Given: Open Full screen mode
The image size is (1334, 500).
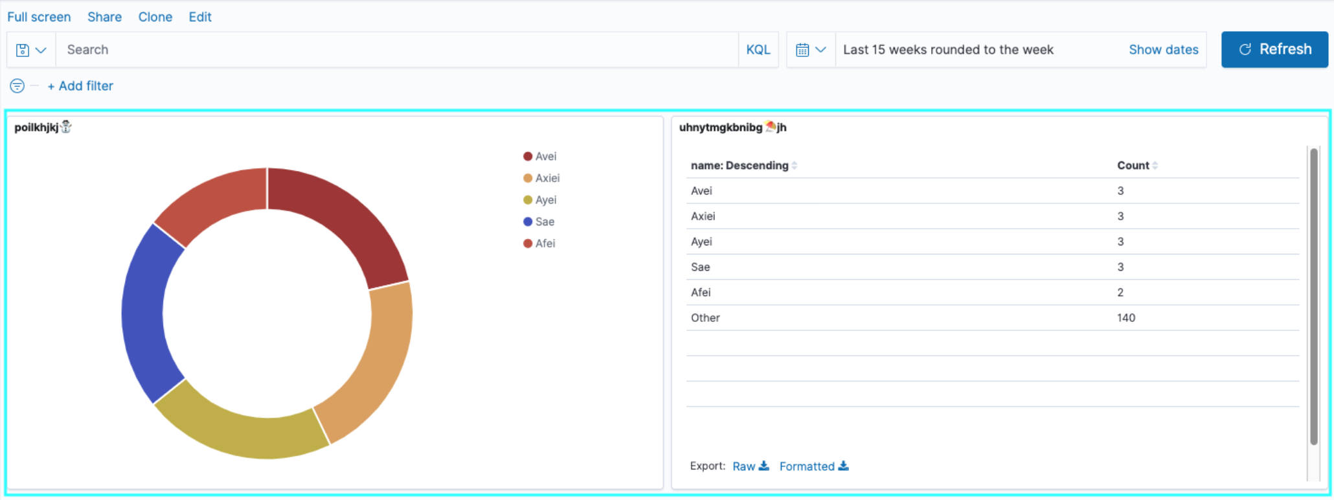Looking at the screenshot, I should [39, 17].
